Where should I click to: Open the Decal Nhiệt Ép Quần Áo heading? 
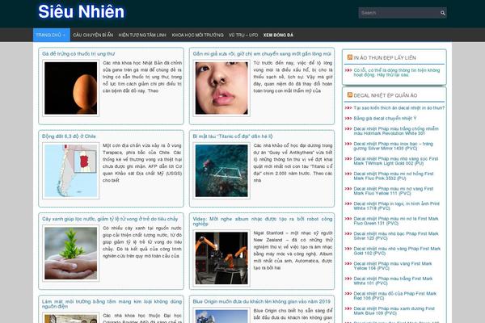385,95
